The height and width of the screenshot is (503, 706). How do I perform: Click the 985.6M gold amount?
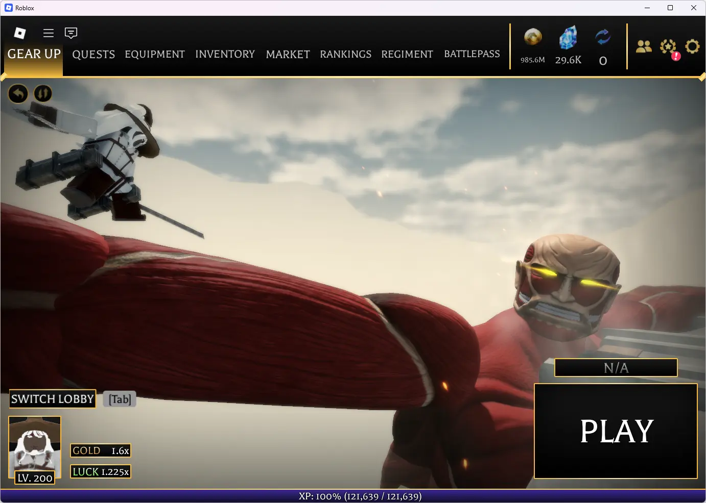[x=533, y=60]
